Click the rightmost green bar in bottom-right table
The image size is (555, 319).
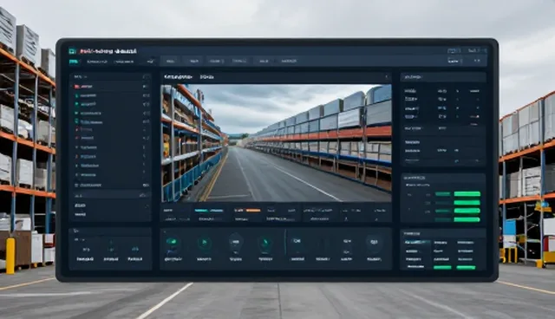coord(466,268)
